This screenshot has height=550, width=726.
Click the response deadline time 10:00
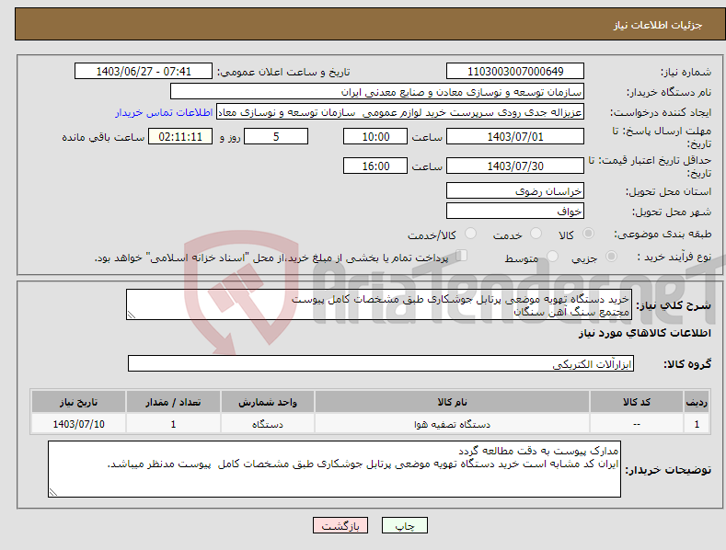point(375,136)
